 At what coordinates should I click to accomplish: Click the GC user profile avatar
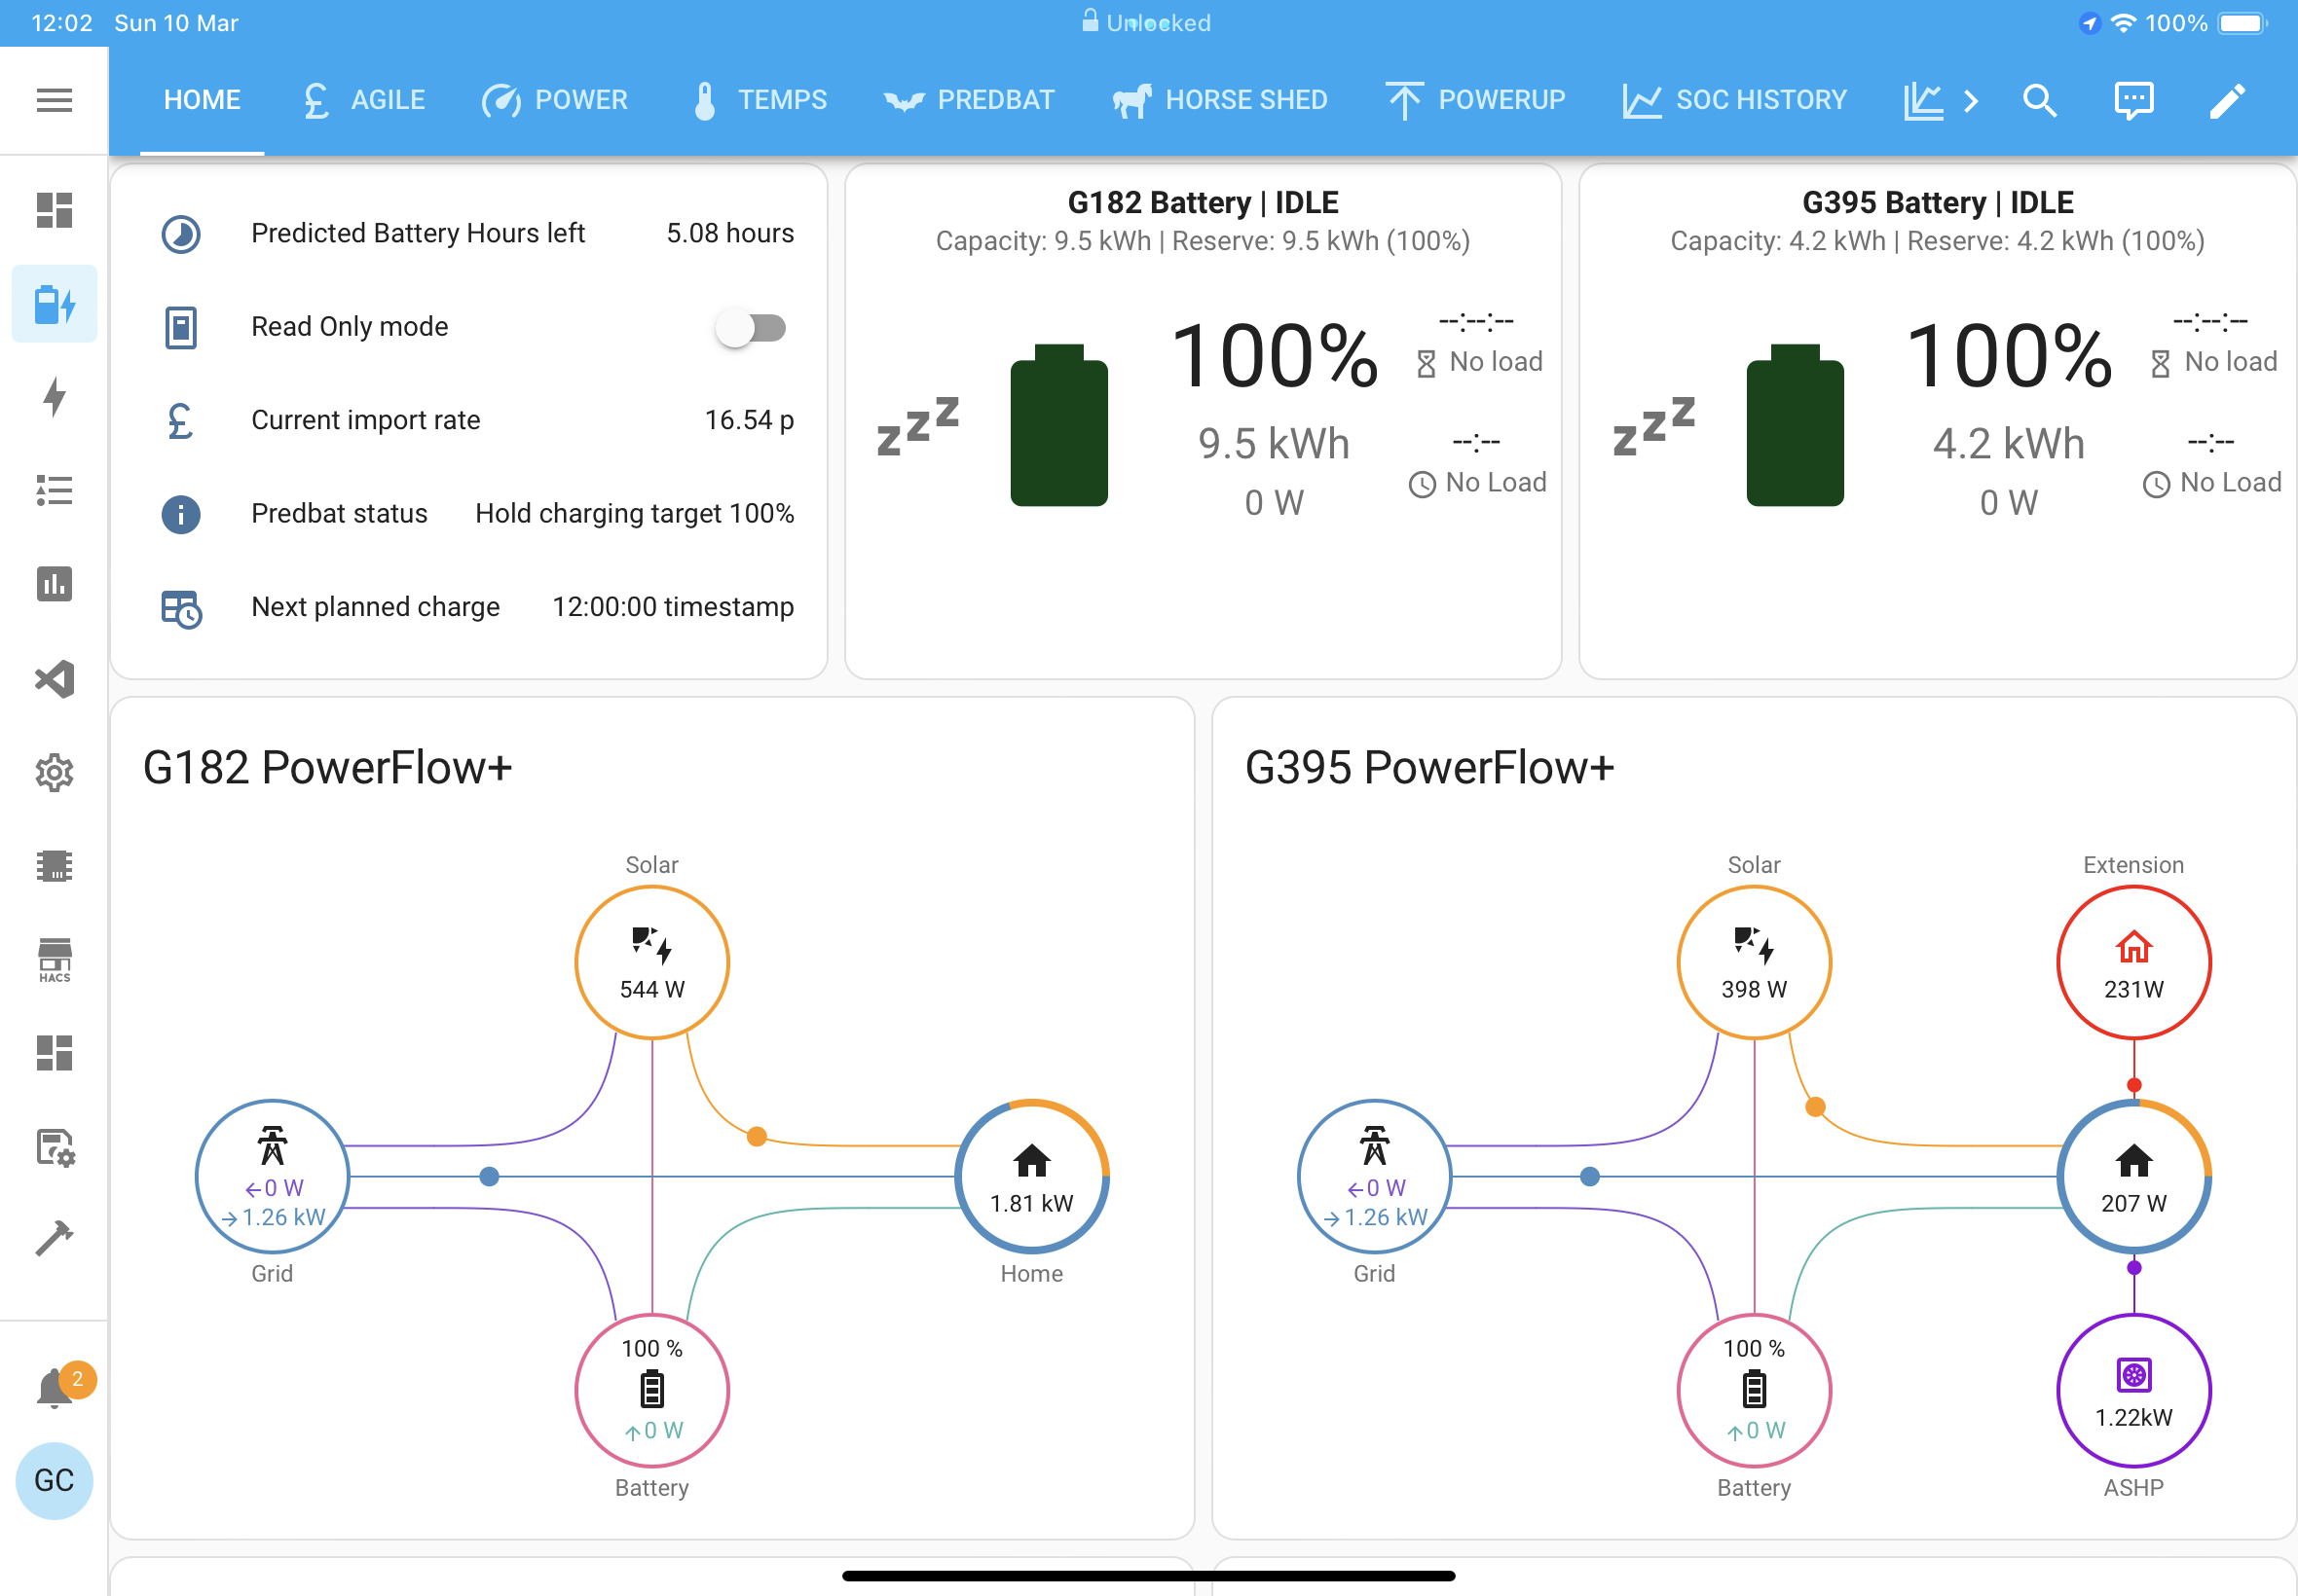pos(54,1480)
